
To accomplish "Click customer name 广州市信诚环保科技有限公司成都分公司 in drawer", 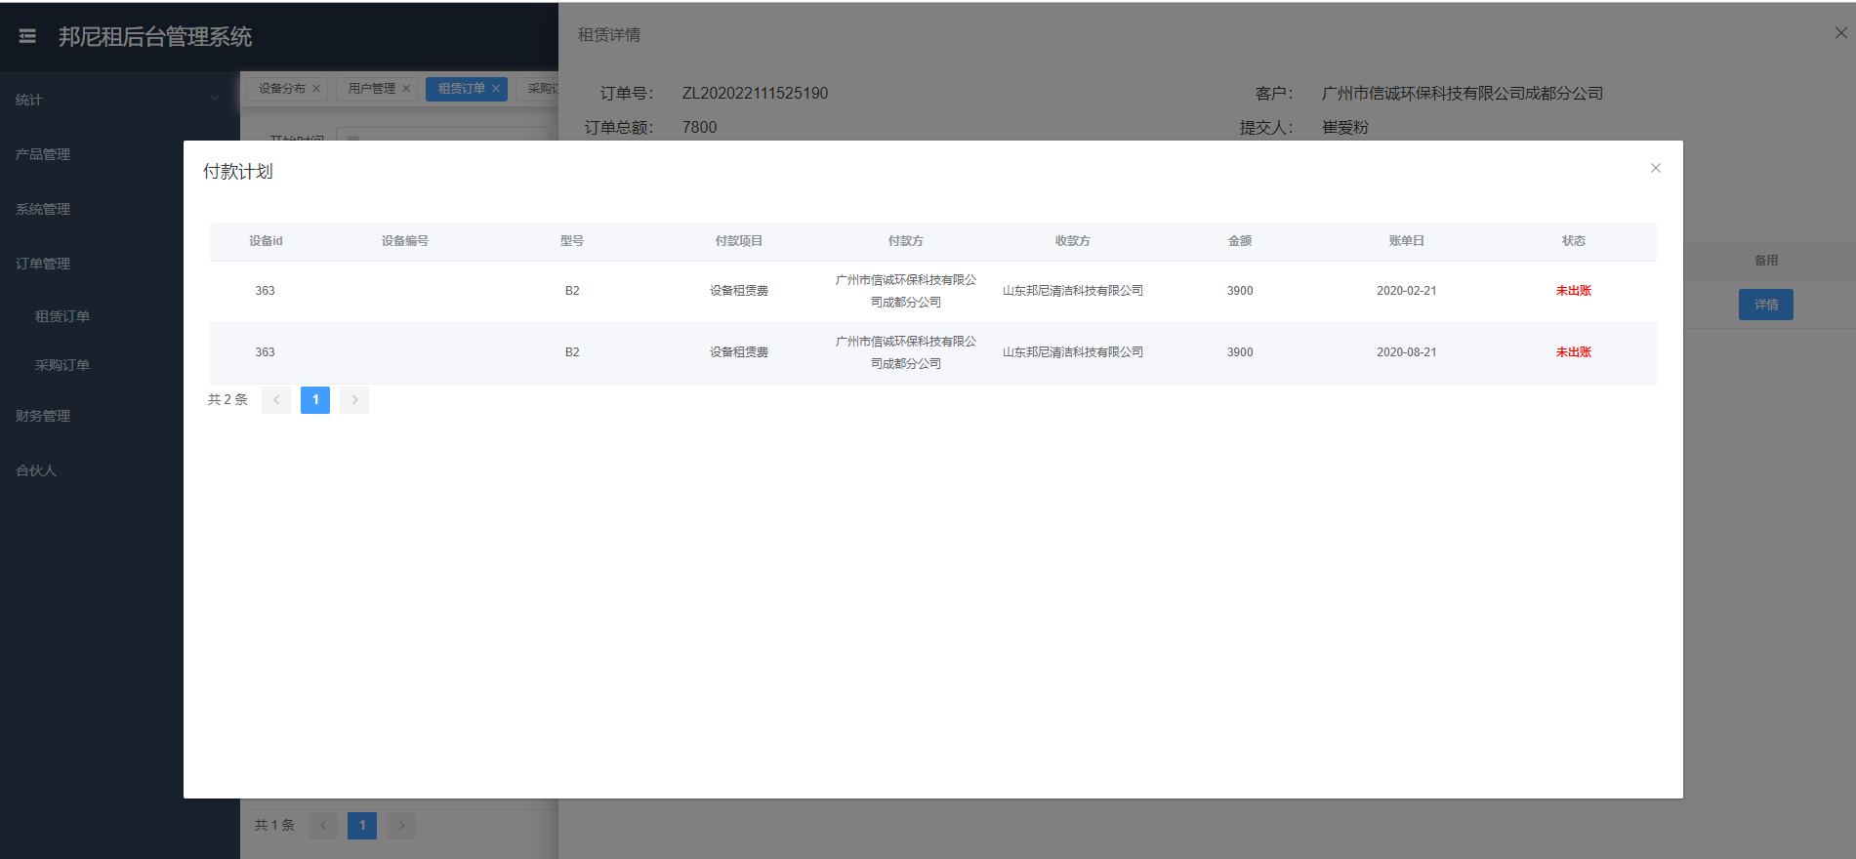I will click(1463, 94).
